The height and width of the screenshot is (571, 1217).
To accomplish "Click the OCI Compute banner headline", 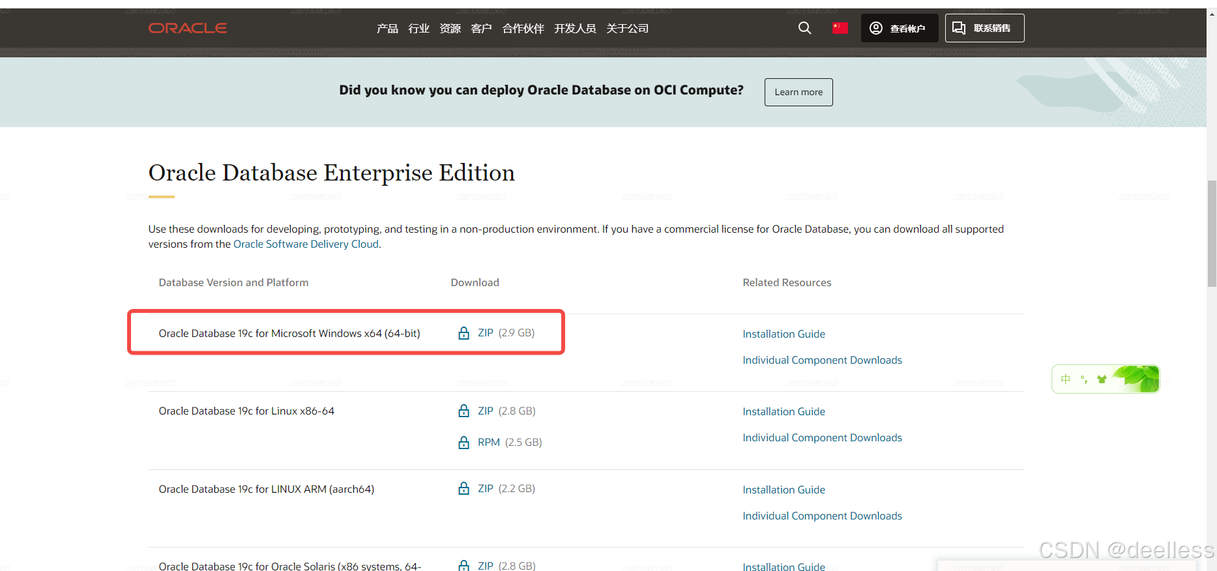I will point(541,90).
